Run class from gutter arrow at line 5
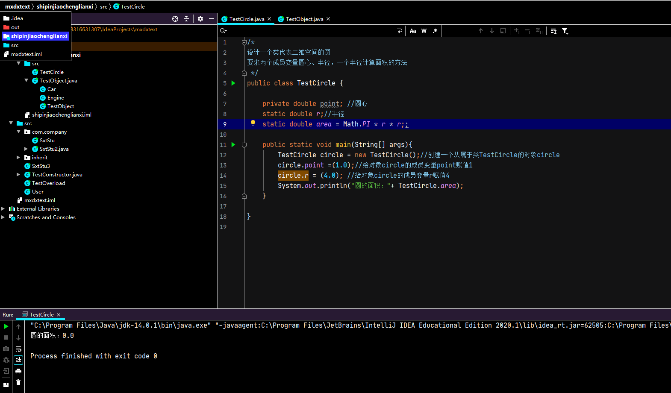671x393 pixels. tap(233, 83)
